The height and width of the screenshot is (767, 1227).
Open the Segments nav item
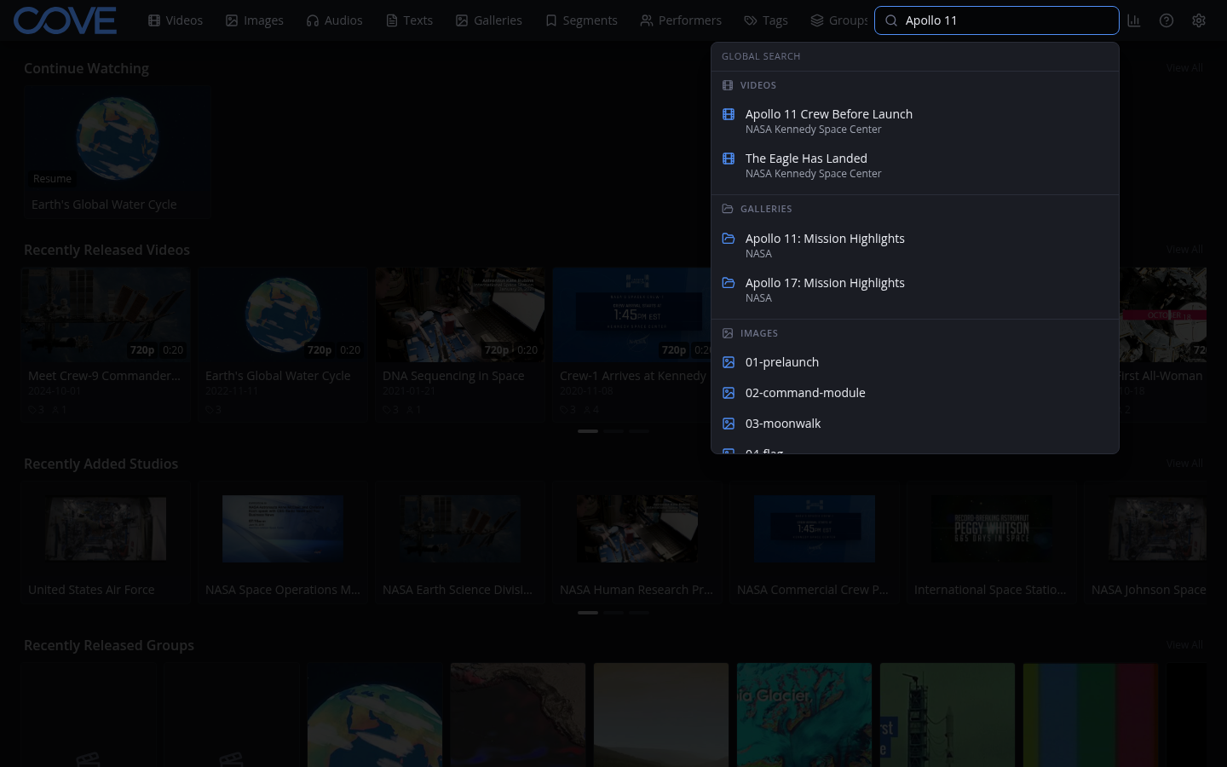pos(582,20)
